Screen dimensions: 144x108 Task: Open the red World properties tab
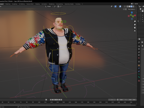pyautogui.click(x=139, y=58)
